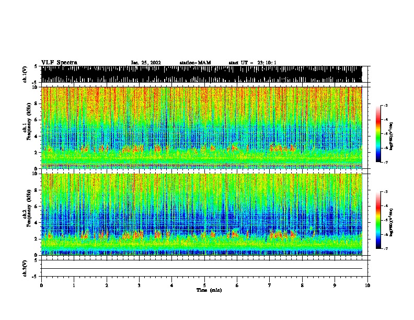Click the lower ch.2 PSD color bar
414x320 pixels.
point(378,220)
